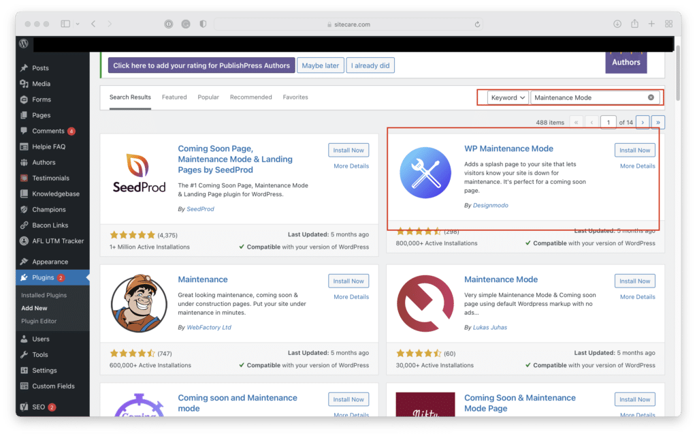
Task: Click the Pages icon in sidebar
Action: point(24,114)
